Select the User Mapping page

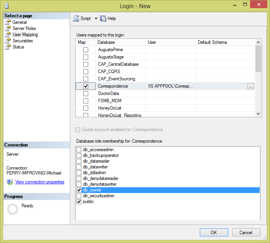(x=25, y=35)
